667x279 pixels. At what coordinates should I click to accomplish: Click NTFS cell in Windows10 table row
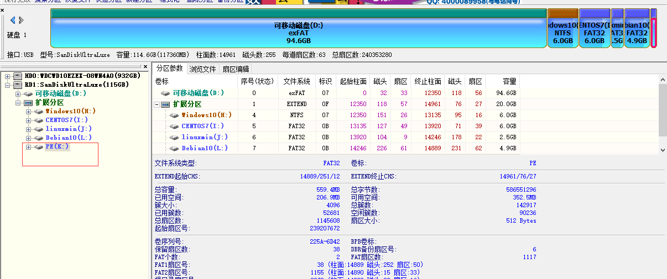click(x=297, y=115)
